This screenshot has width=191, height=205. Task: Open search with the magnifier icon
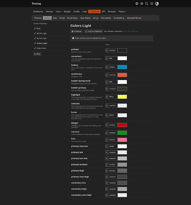(147, 4)
